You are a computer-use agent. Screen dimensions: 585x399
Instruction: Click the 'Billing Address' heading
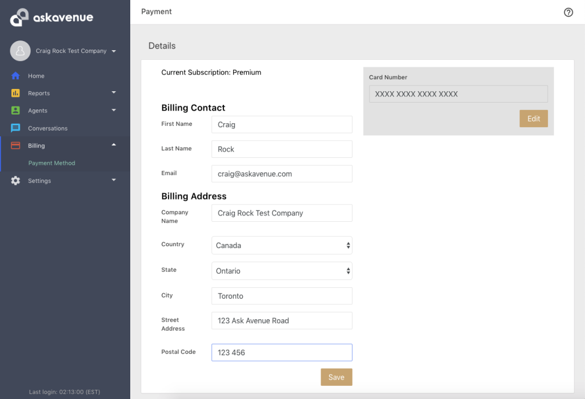(x=194, y=196)
